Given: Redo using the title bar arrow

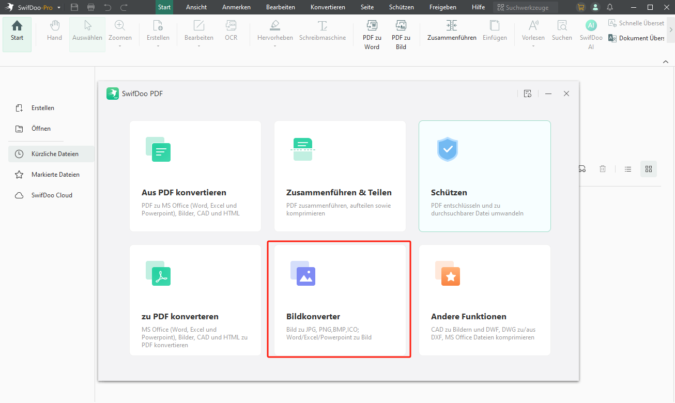Looking at the screenshot, I should pyautogui.click(x=124, y=7).
